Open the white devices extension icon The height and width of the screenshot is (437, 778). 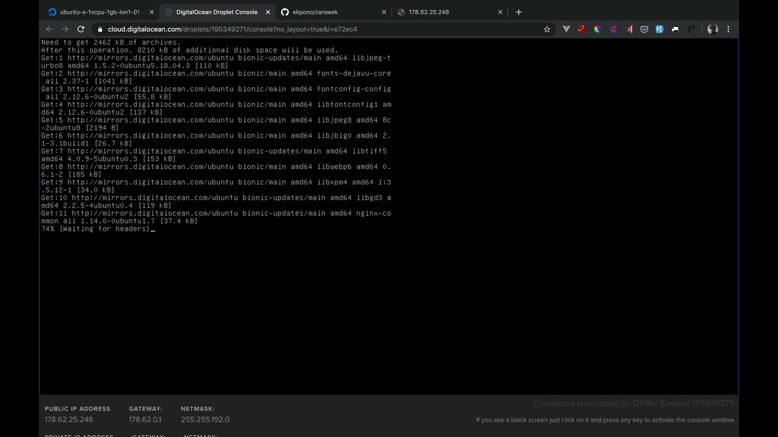click(675, 29)
